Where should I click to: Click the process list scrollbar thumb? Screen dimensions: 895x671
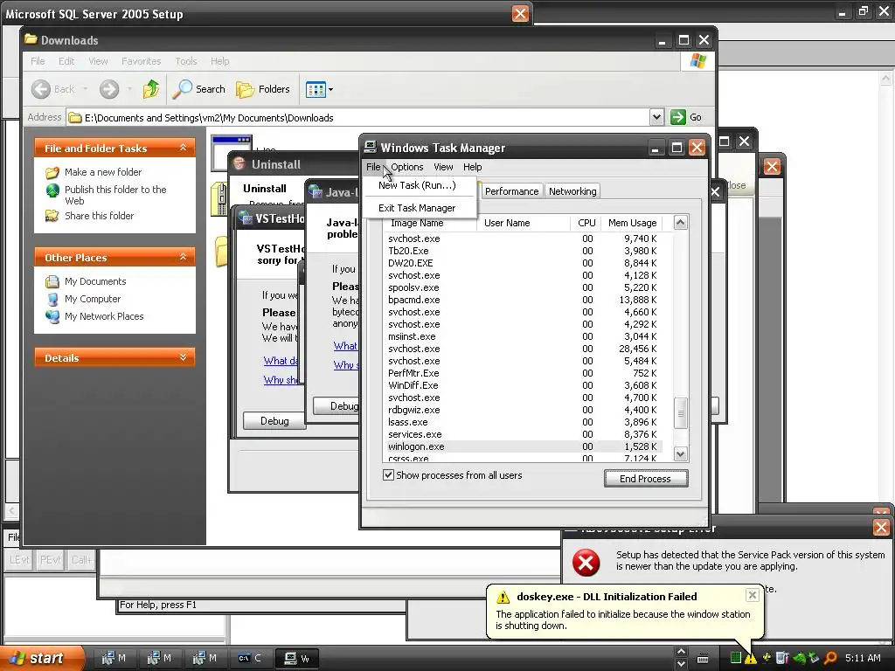click(x=680, y=412)
